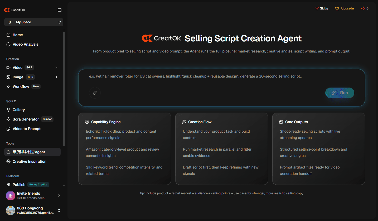Click the credits sparkle icon showing 6
The width and height of the screenshot is (378, 221).
[x=363, y=8]
